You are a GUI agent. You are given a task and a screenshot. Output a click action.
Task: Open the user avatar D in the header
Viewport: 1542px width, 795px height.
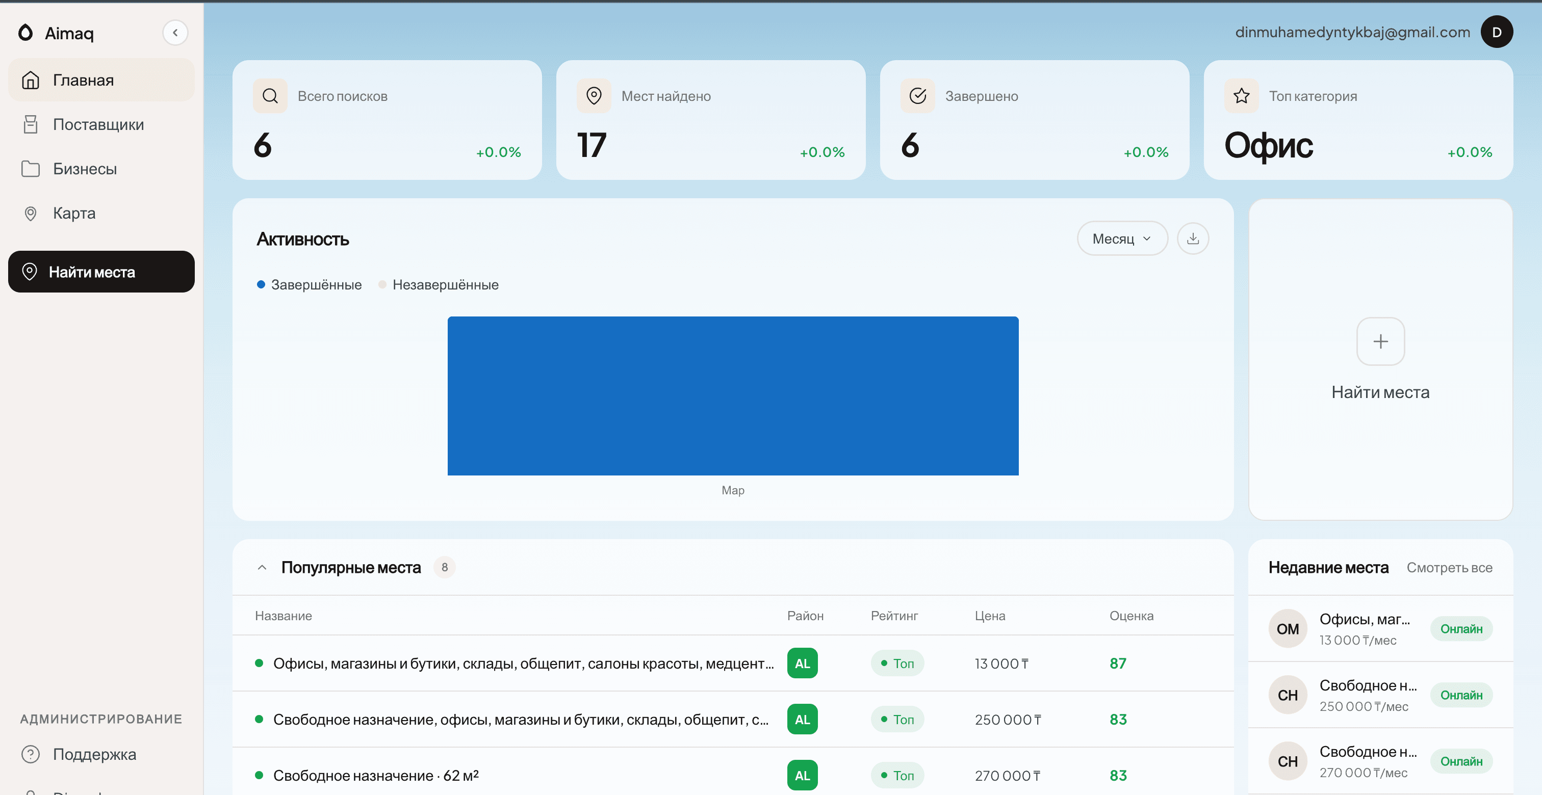[1496, 32]
